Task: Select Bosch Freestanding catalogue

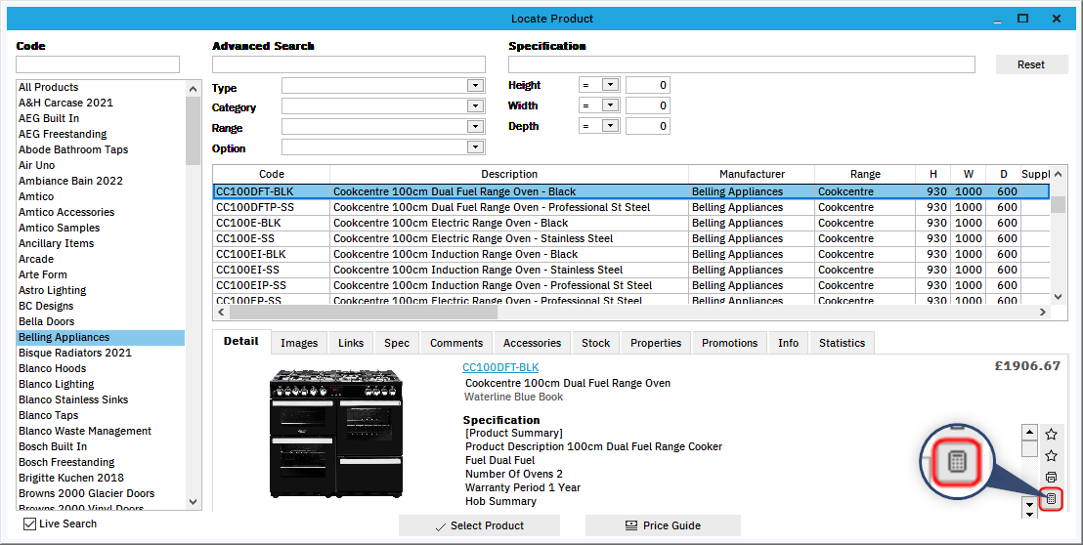Action: [101, 462]
